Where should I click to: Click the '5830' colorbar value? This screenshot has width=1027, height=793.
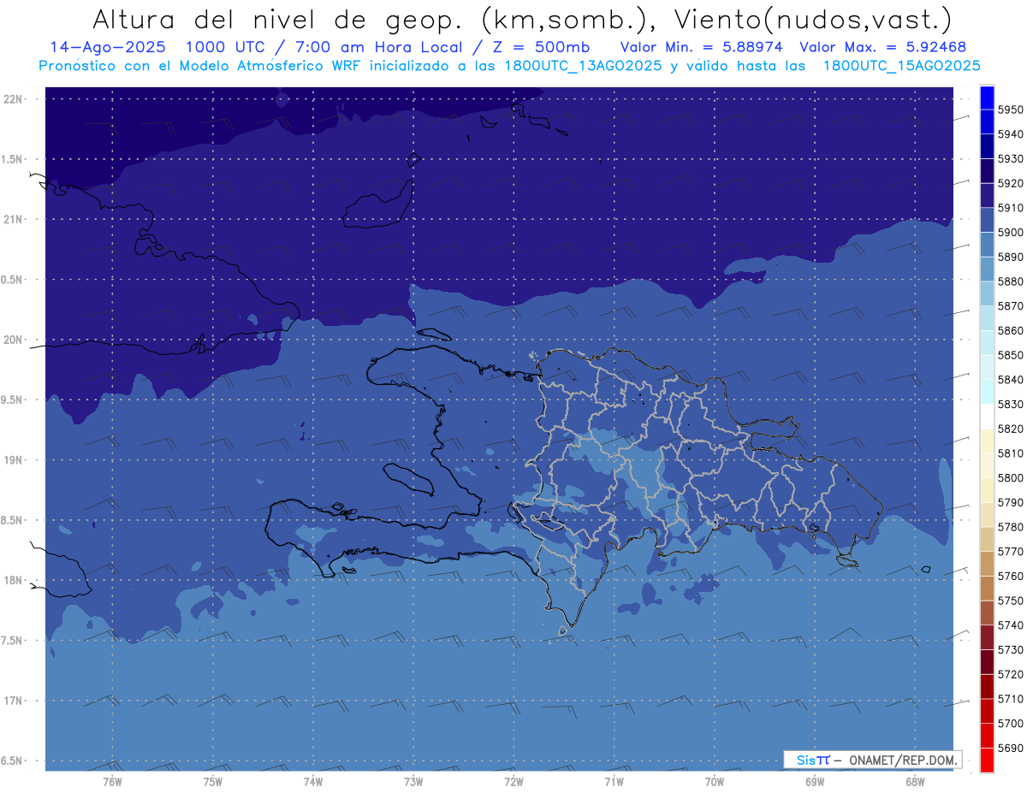point(1010,405)
